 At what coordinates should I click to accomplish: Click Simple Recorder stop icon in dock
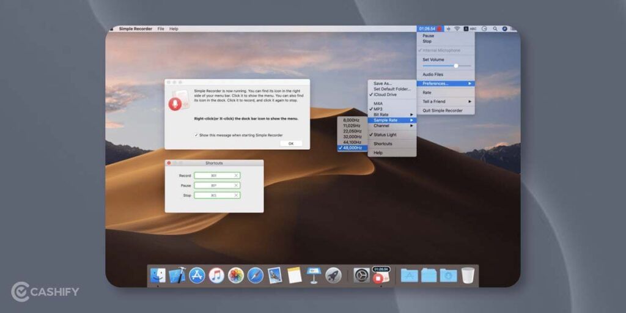point(380,276)
